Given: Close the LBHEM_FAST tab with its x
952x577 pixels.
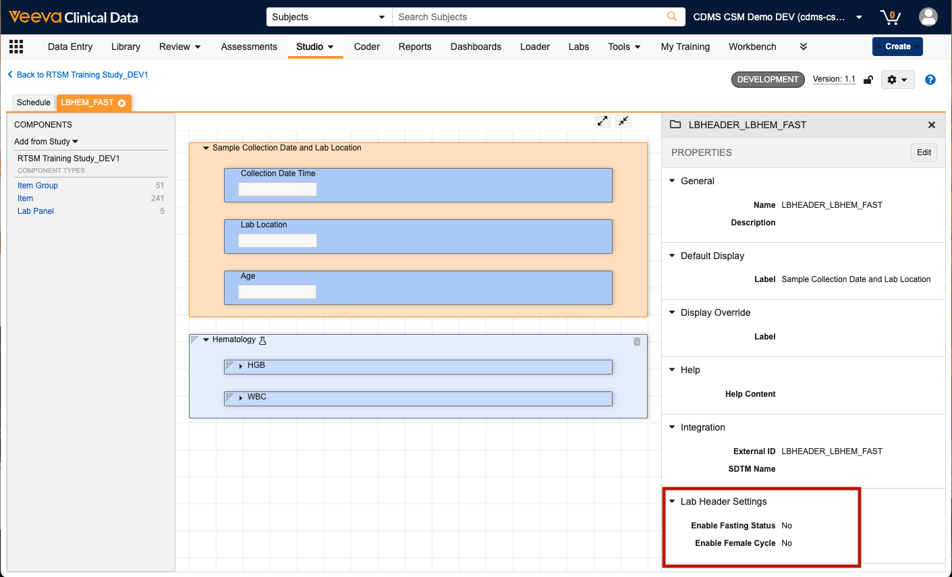Looking at the screenshot, I should 122,103.
